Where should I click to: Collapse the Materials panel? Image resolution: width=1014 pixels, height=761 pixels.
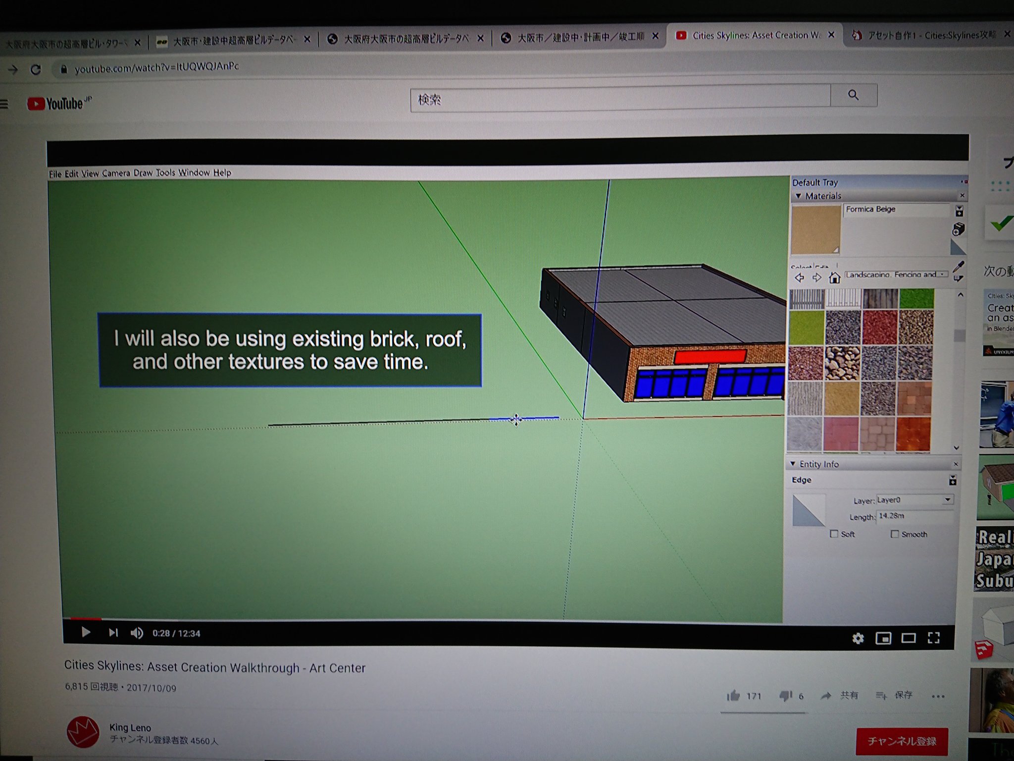pos(799,196)
